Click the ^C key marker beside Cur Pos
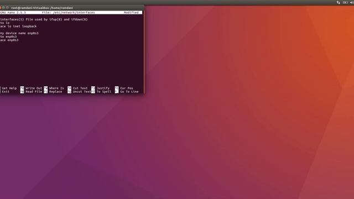This screenshot has width=354, height=199. pos(117,88)
